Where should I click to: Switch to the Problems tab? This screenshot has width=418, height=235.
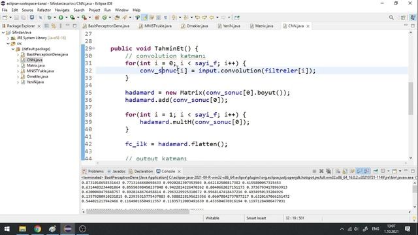[93, 171]
